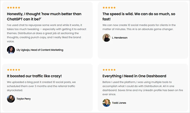Screen dimensions: 190x113
Task: Click the 'Todd Jones' name label
Action: [x=119, y=103]
